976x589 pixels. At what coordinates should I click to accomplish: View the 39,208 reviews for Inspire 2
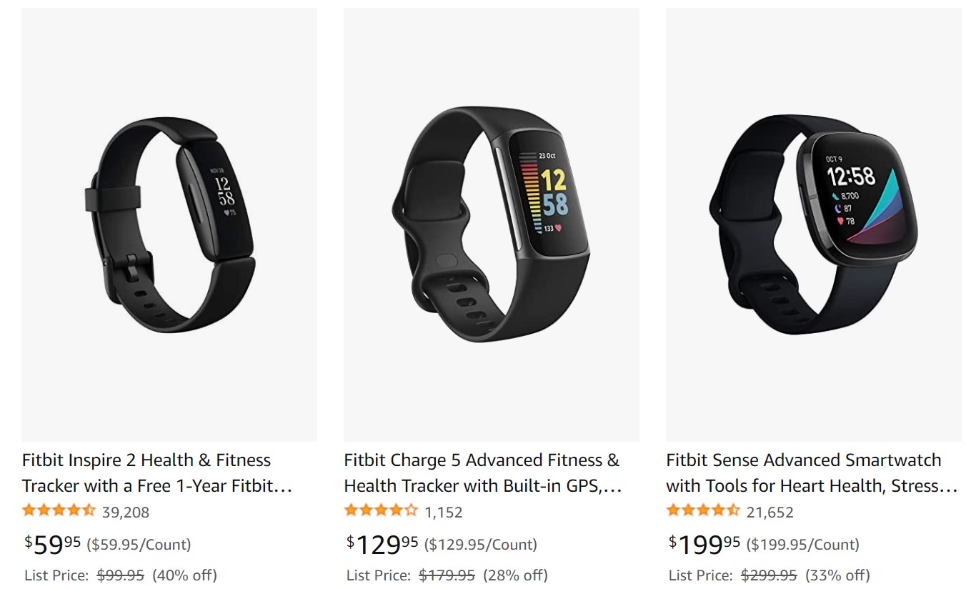click(126, 513)
